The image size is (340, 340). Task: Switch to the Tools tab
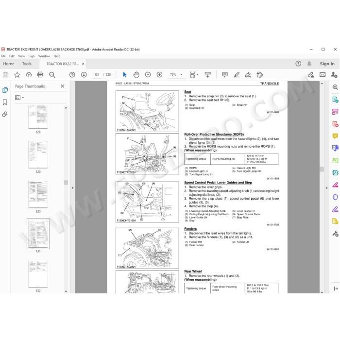27,64
